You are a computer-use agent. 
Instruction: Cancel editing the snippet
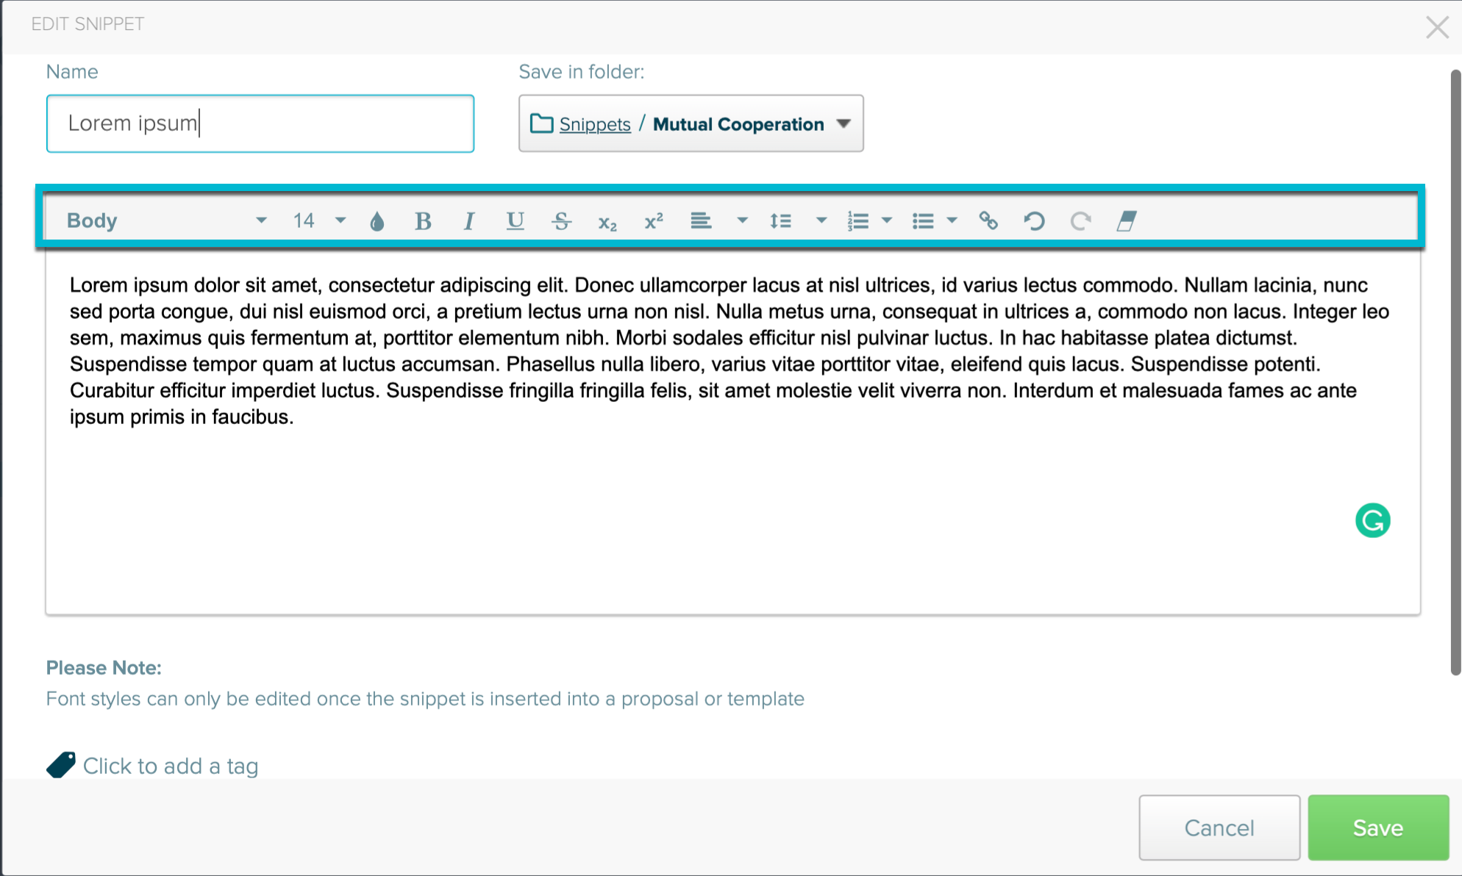(1219, 827)
